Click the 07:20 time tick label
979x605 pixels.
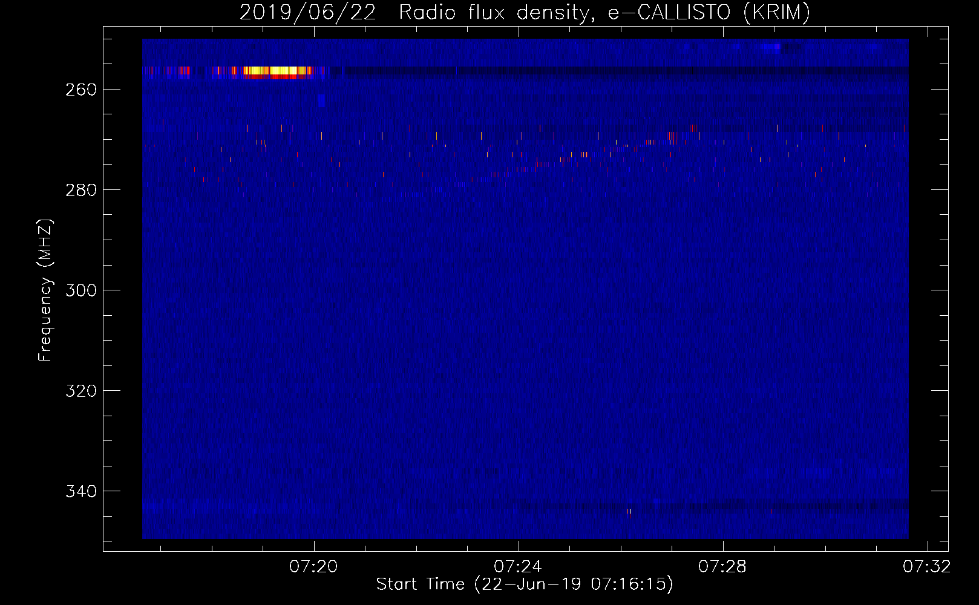313,567
